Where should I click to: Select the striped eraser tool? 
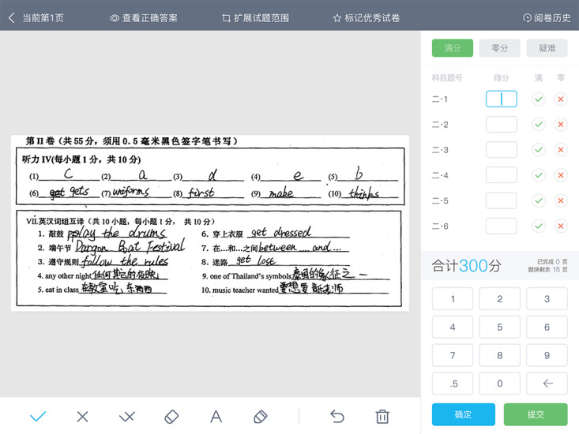click(x=261, y=417)
